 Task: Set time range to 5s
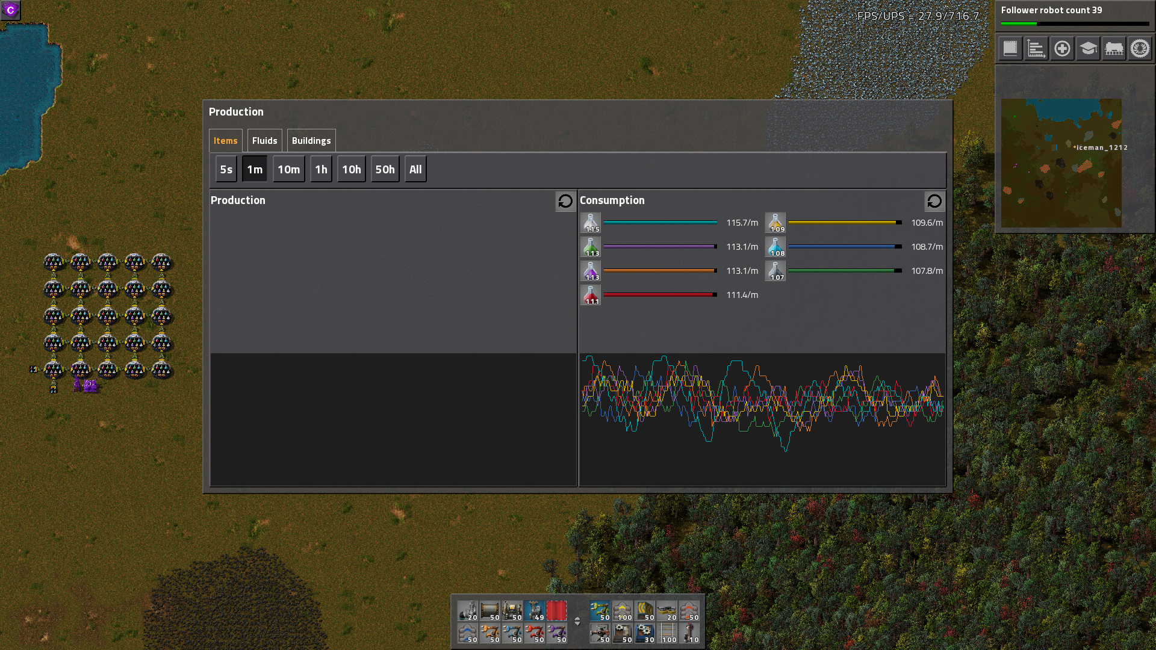226,170
